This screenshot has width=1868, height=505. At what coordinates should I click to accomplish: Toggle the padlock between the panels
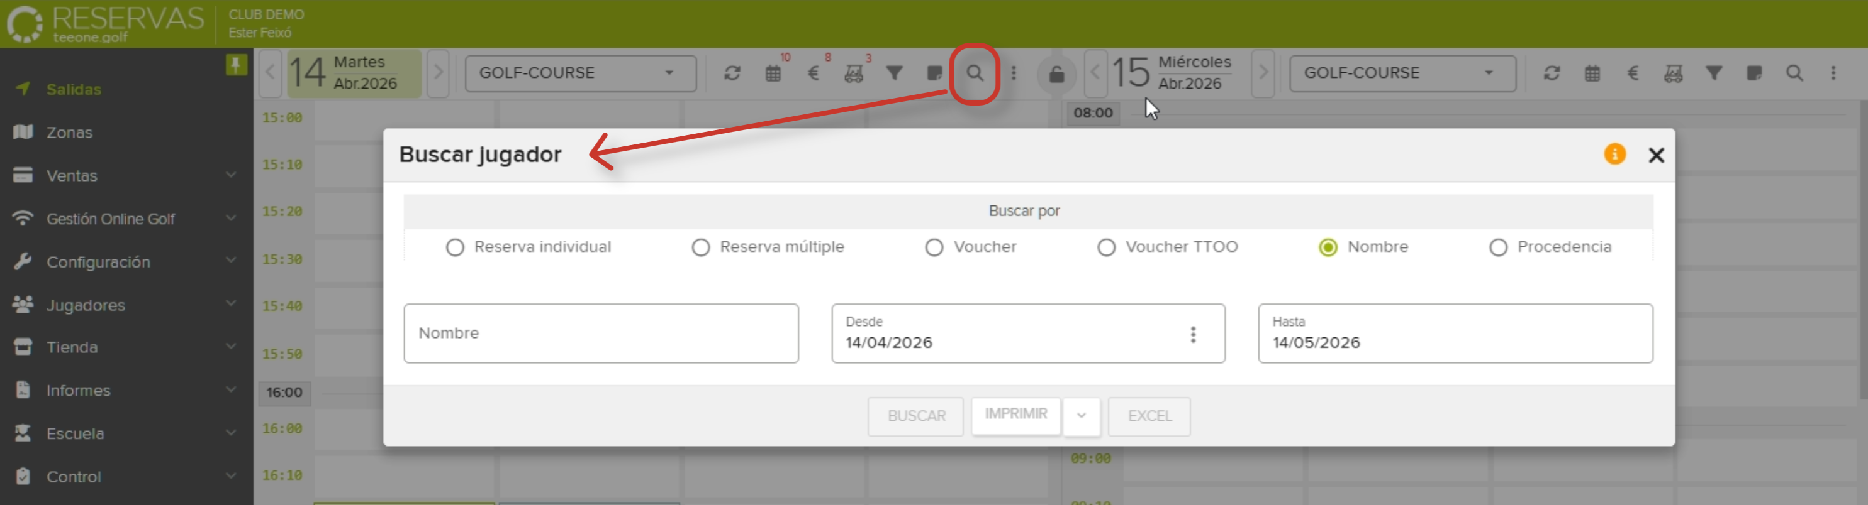[x=1056, y=73]
